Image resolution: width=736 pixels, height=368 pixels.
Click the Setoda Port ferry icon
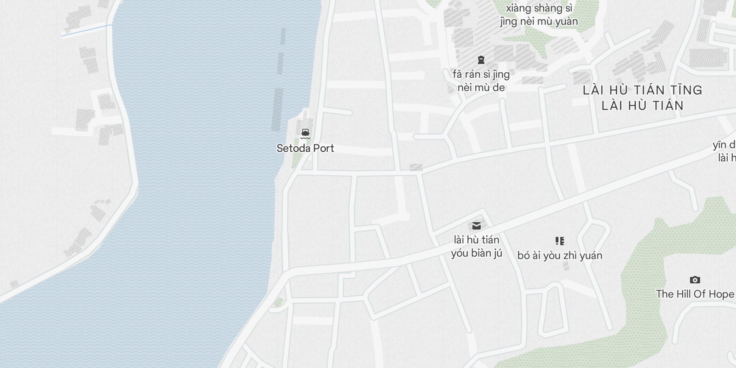pos(305,134)
